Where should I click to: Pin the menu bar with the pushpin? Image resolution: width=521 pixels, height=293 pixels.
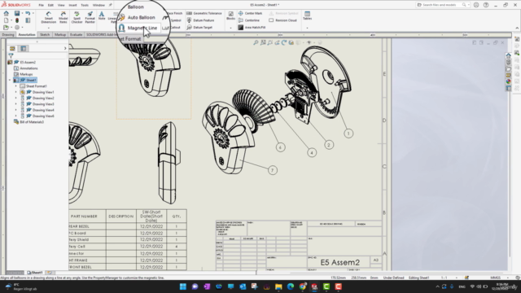[111, 5]
